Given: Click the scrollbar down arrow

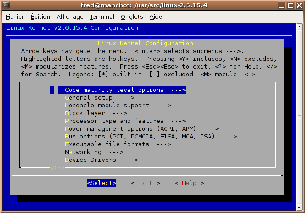Looking at the screenshot, I should (x=299, y=208).
